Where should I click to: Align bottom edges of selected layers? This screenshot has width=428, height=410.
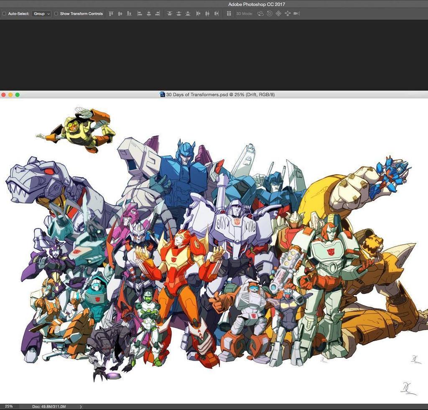(x=129, y=14)
